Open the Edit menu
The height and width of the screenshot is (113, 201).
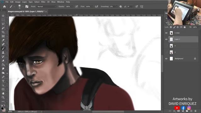click(x=12, y=2)
